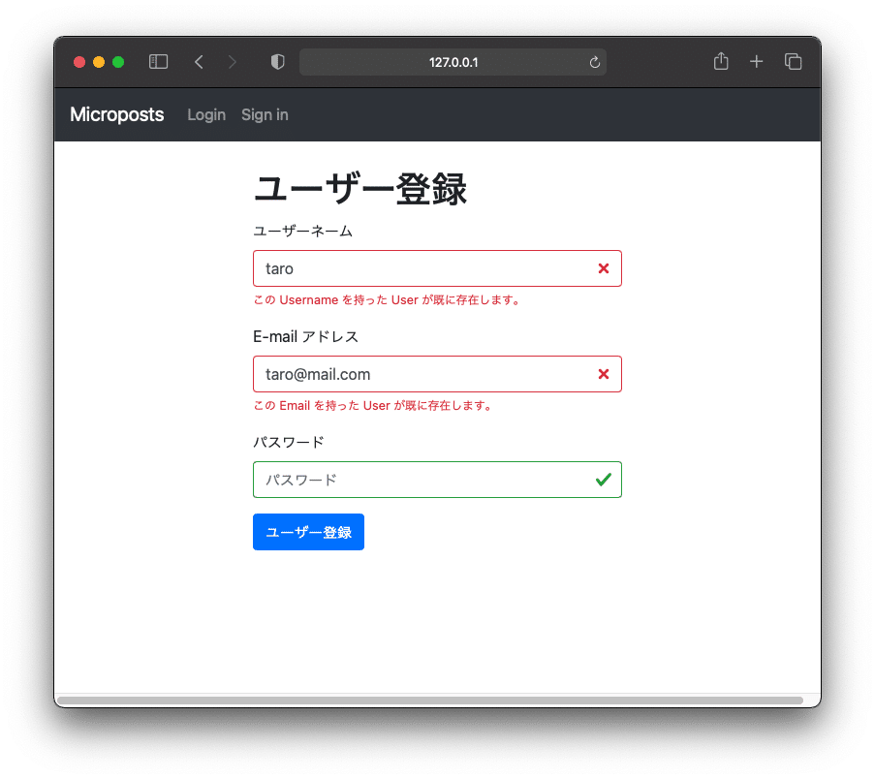Open the share sheet icon
Viewport: 875px width, 779px height.
(721, 61)
